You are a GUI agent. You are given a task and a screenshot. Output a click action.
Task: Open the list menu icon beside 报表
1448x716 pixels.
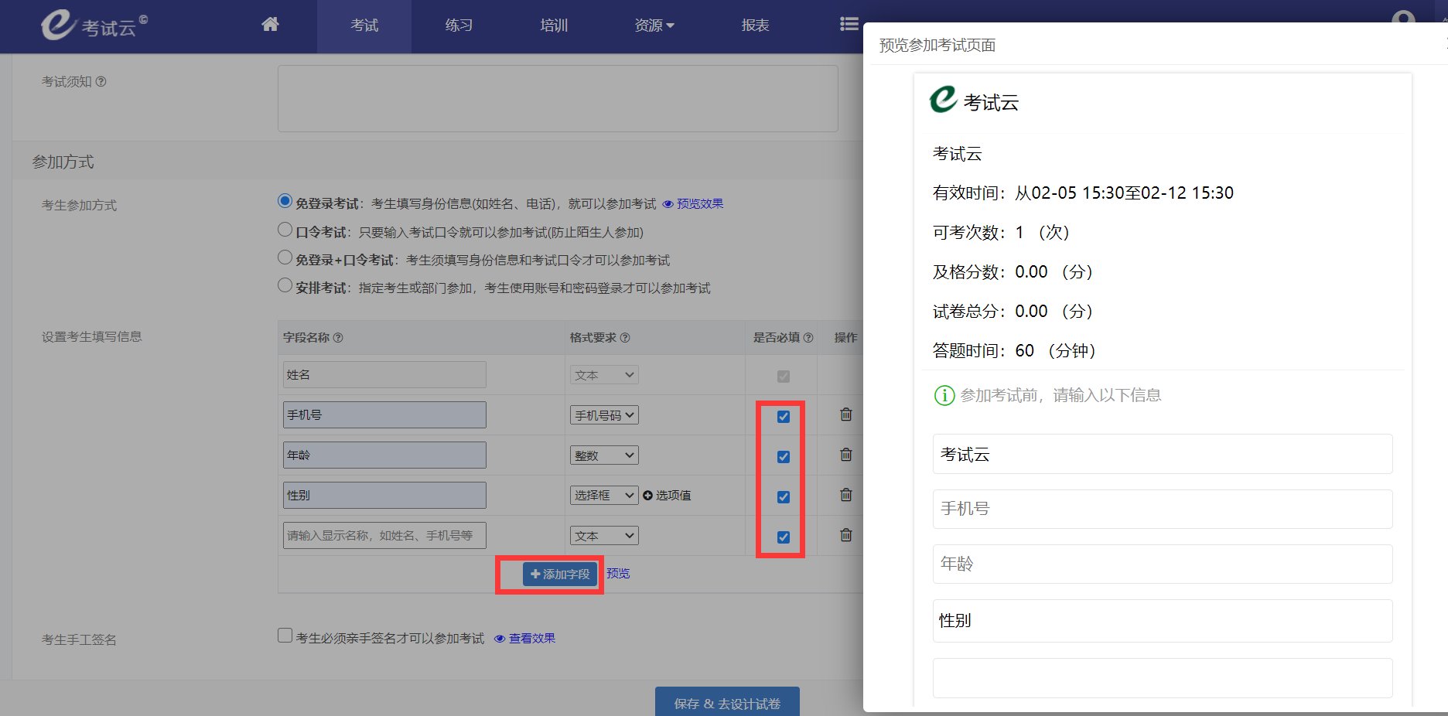click(849, 24)
